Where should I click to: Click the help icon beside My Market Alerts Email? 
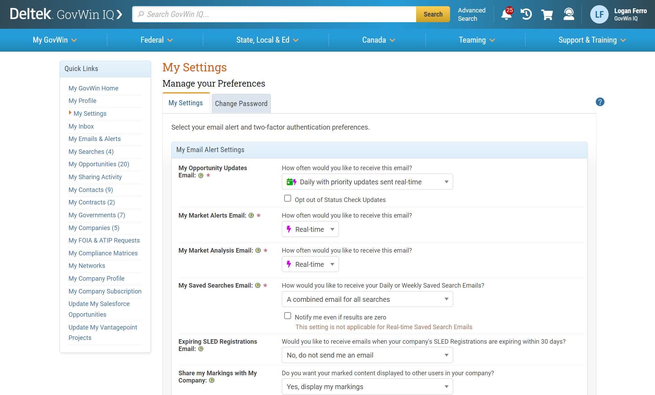251,216
